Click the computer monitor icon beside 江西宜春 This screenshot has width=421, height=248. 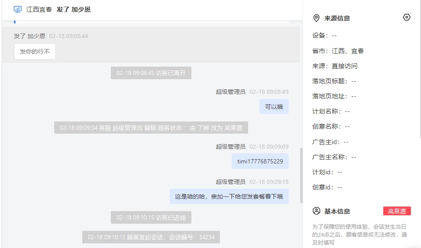tap(18, 9)
